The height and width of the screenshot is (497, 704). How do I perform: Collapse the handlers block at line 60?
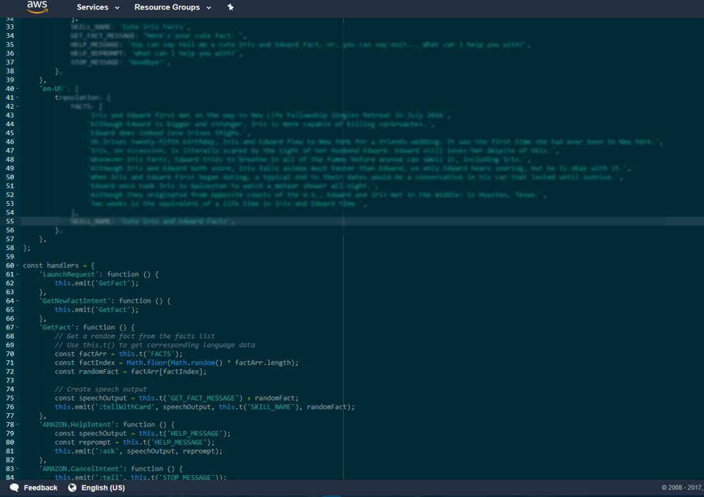[17, 265]
